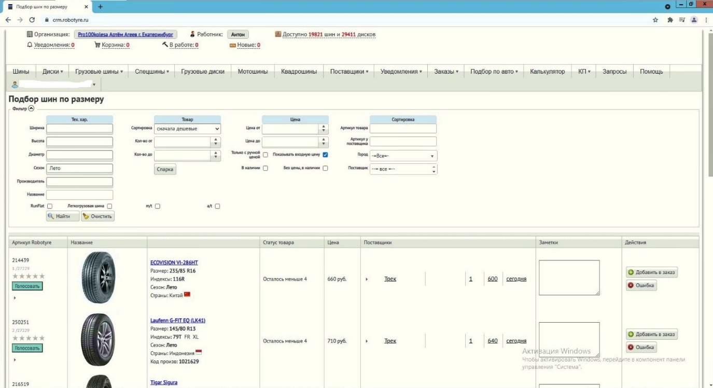This screenshot has height=388, width=713.
Task: Close the Подбор шин по размеру tab
Action: [87, 6]
